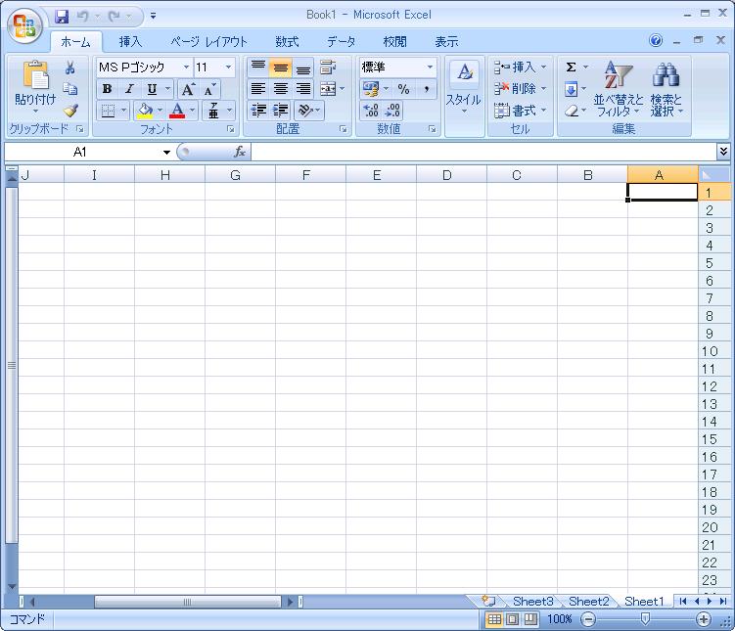Open the フォント dialog launcher
This screenshot has width=735, height=631.
pos(231,129)
